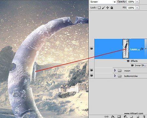The width and height of the screenshot is (147, 118).
Task: Open the Fill slider arrow
Action: pyautogui.click(x=137, y=8)
